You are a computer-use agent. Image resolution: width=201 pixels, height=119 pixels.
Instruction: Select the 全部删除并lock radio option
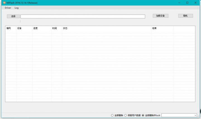pyautogui.click(x=151, y=115)
